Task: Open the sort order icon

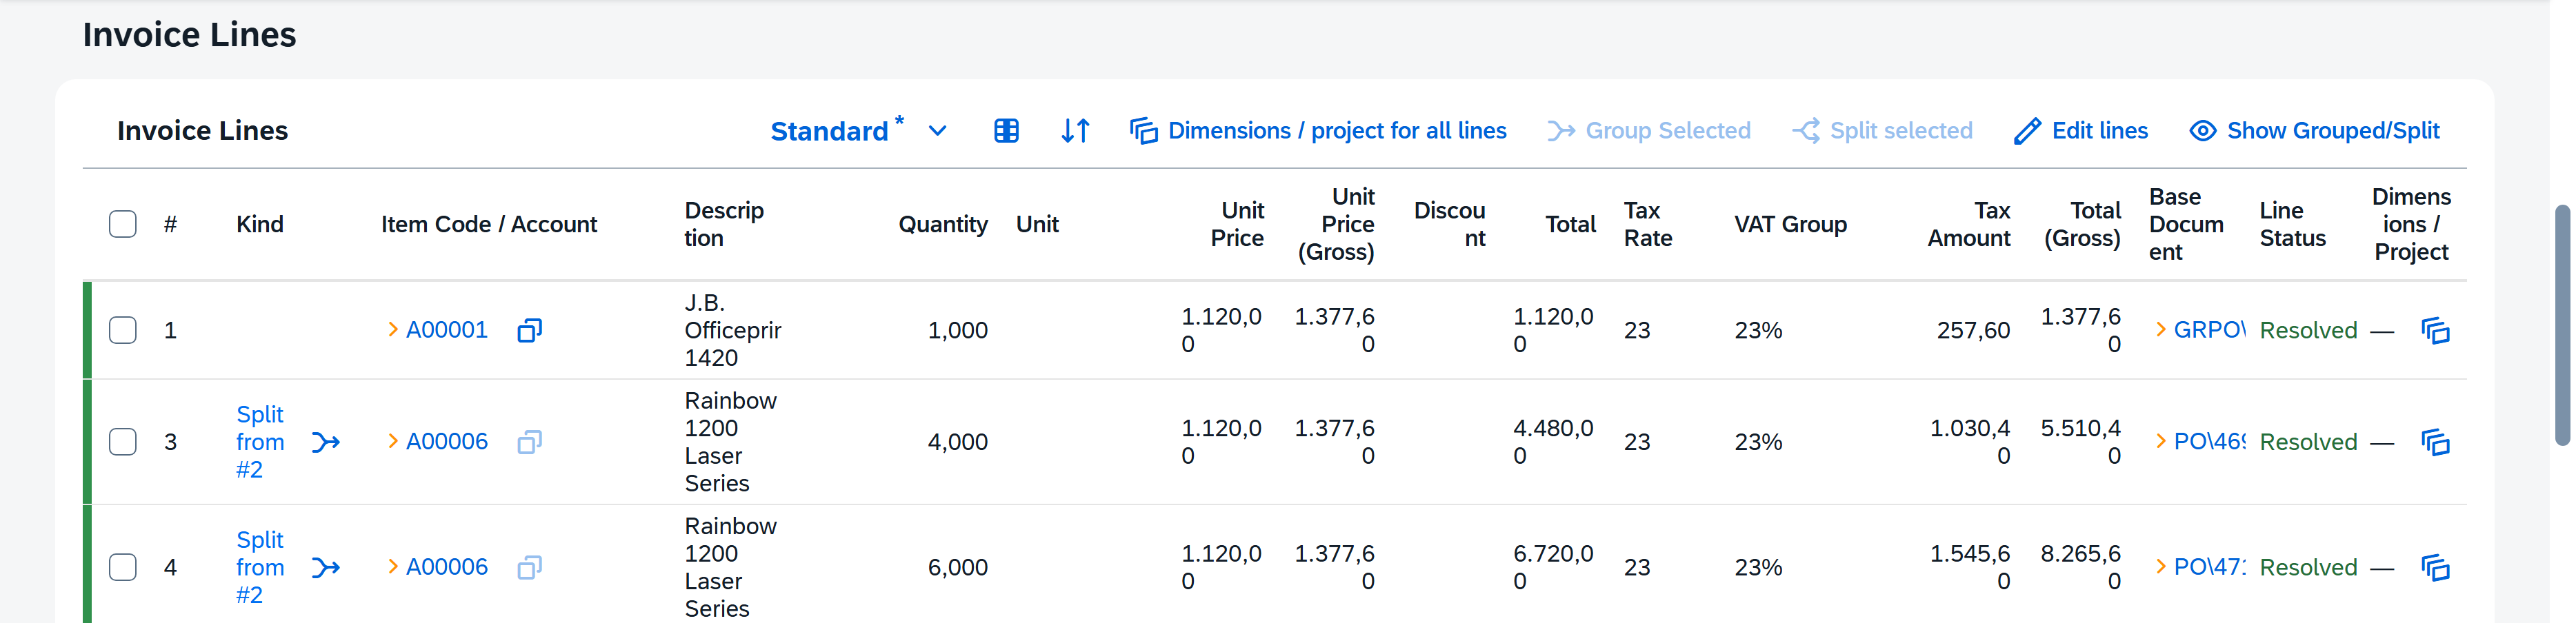Action: (x=1075, y=131)
